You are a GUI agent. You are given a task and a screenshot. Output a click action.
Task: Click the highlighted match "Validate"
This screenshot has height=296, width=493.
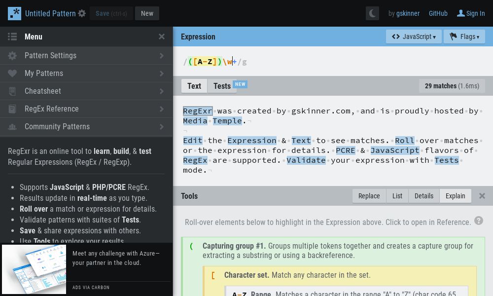click(306, 160)
